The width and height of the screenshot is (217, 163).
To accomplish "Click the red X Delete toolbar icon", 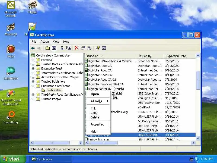I will pos(76,48).
